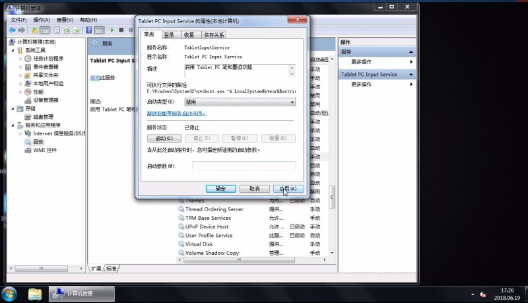528x303 pixels.
Task: Click the 启动(S) button in dialog
Action: 164,139
